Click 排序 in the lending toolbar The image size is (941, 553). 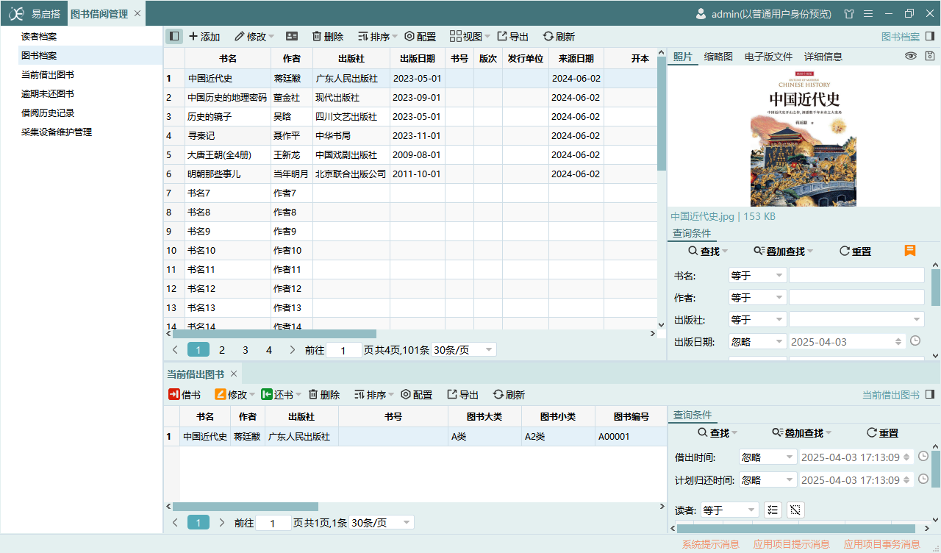click(x=373, y=395)
